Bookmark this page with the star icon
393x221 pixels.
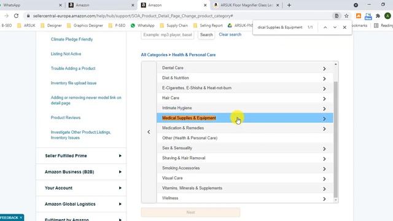pos(346,16)
